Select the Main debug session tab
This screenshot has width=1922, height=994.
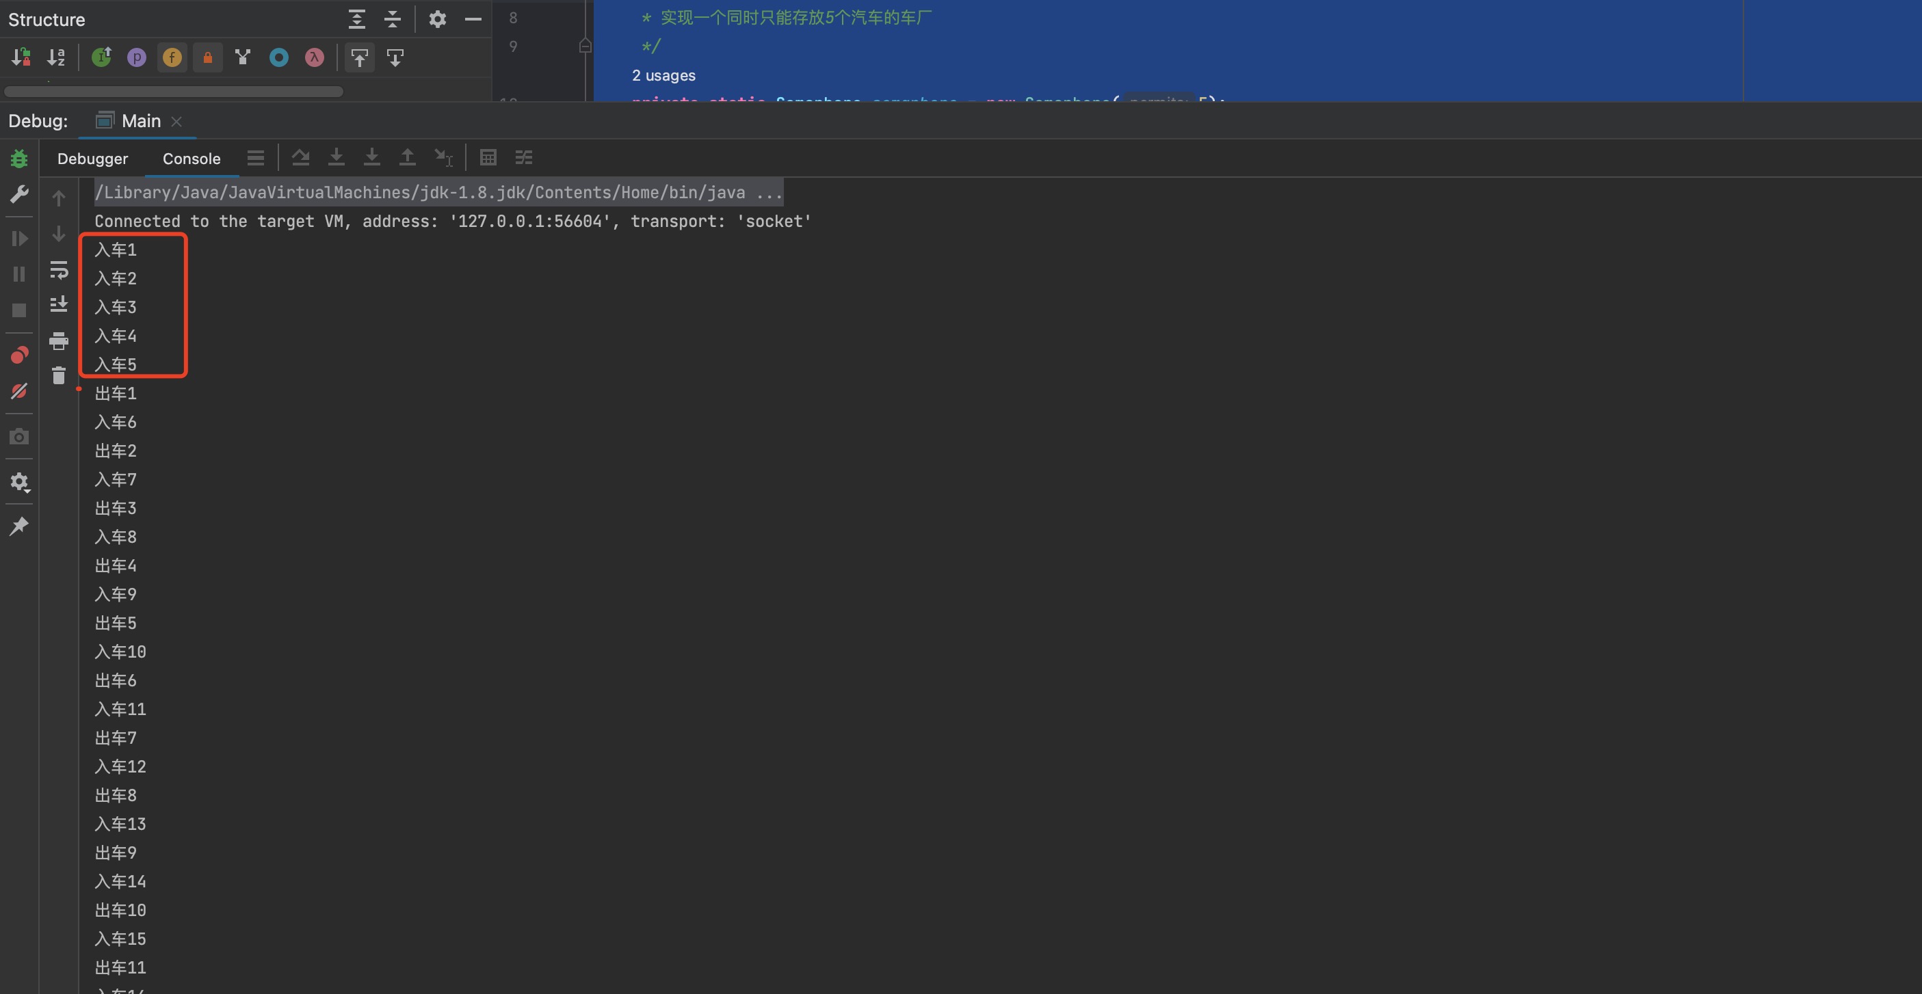click(x=140, y=121)
